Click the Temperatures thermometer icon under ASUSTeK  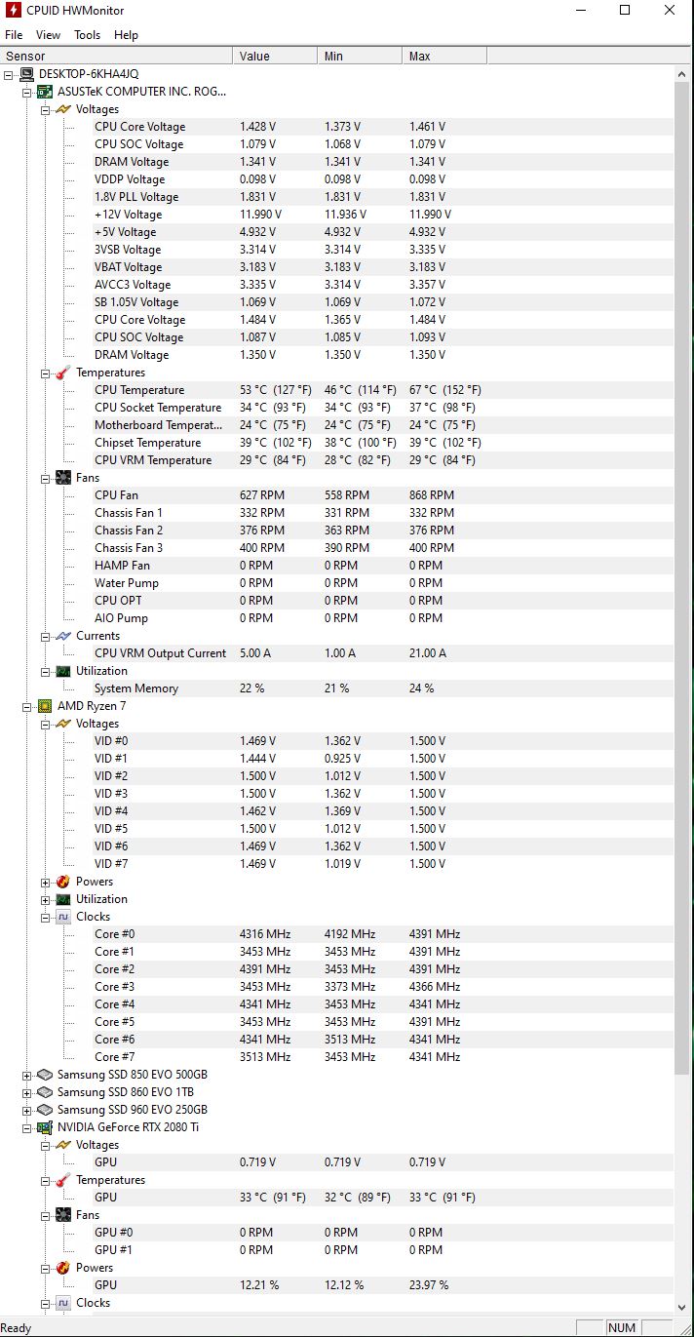click(63, 373)
